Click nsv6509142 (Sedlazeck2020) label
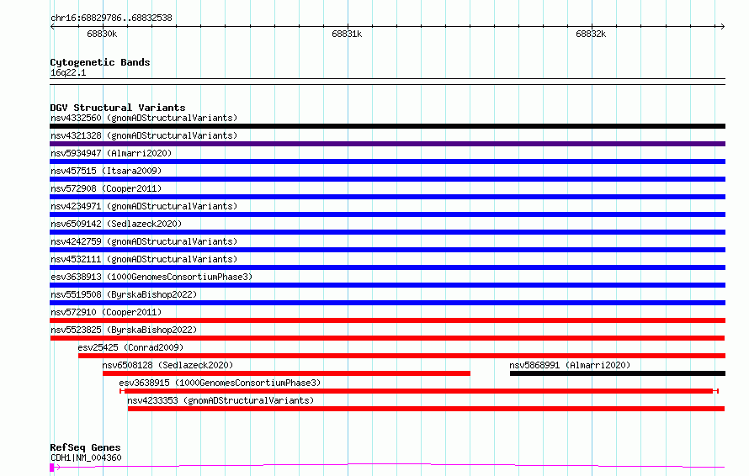Viewport: 749px width, 476px height. pos(116,224)
